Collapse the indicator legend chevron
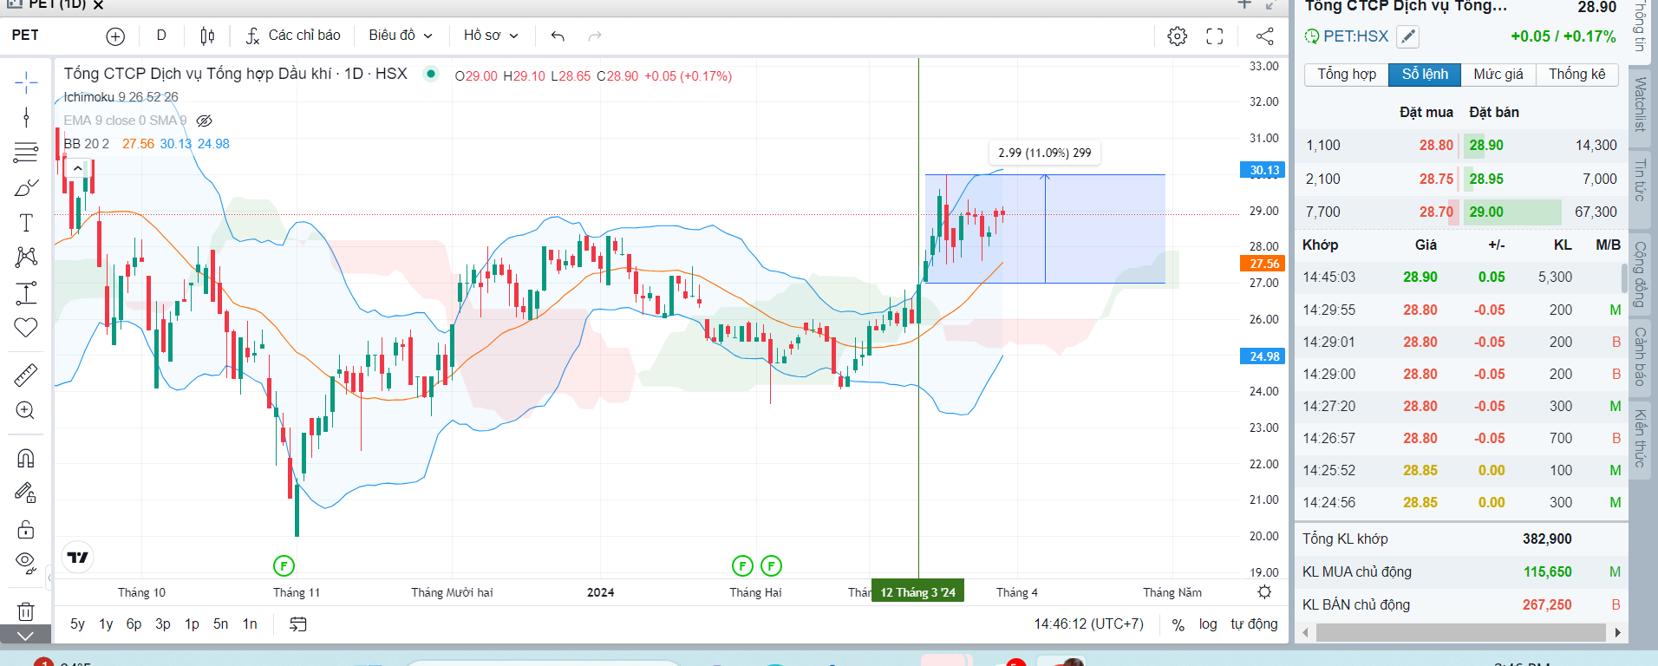1658x666 pixels. (77, 168)
